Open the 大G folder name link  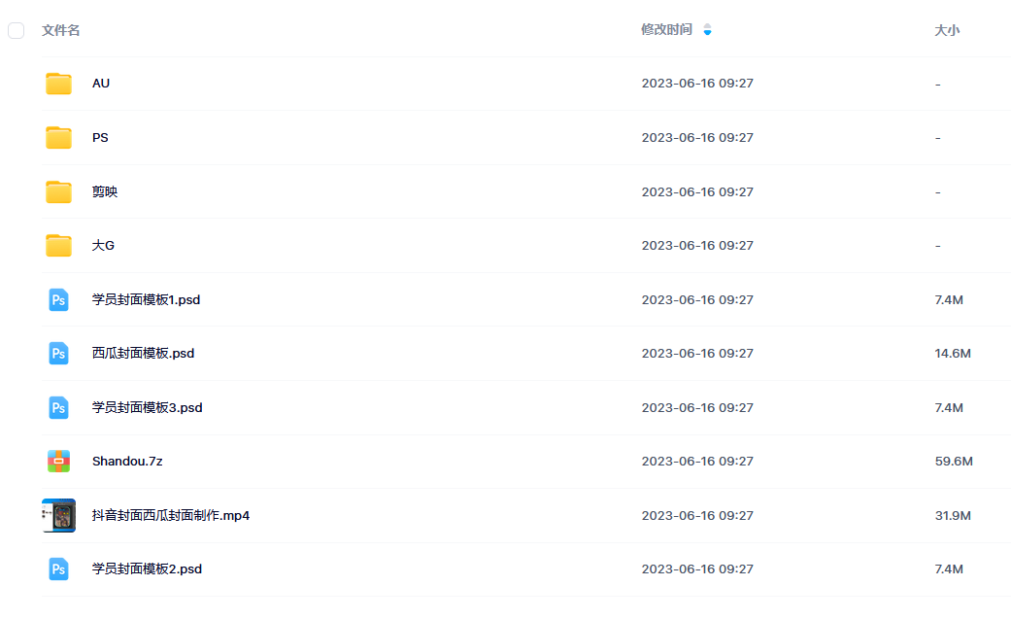pos(103,246)
